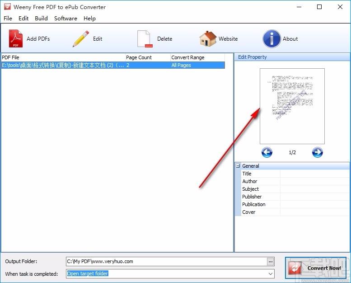Go to previous preview page arrow
This screenshot has height=283, width=351.
click(267, 152)
